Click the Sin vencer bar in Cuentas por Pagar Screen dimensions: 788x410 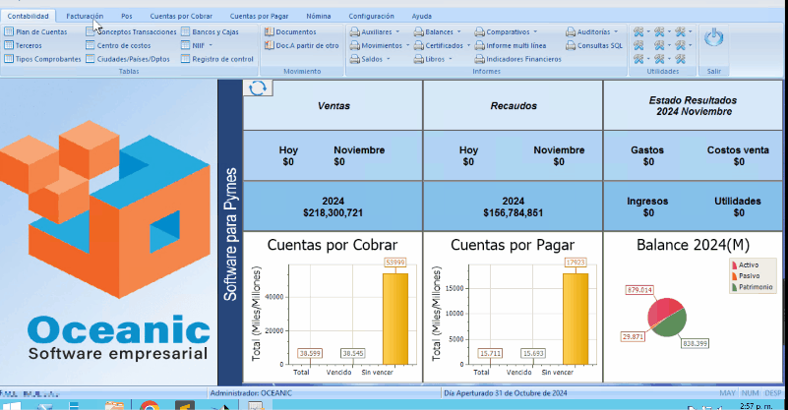click(576, 319)
